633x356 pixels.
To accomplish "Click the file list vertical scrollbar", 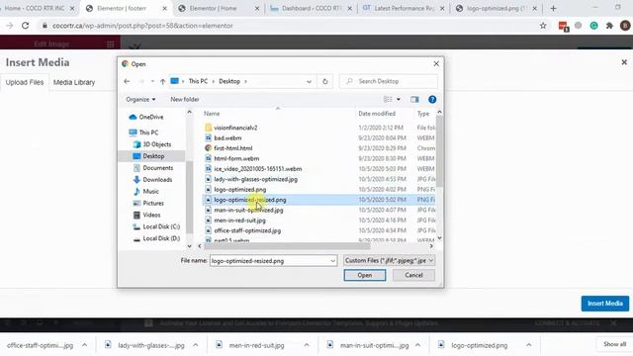I will (439, 151).
